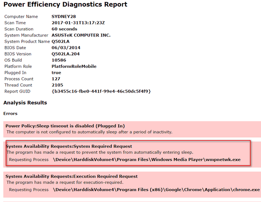Screen dimensions: 261x202
Task: Click the 'PlatformRoleMobile' value
Action: (74, 66)
